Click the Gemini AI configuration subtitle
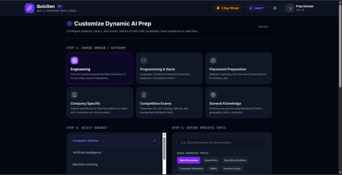 132,31
